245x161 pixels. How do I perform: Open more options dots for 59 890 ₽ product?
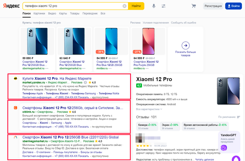[47, 68]
